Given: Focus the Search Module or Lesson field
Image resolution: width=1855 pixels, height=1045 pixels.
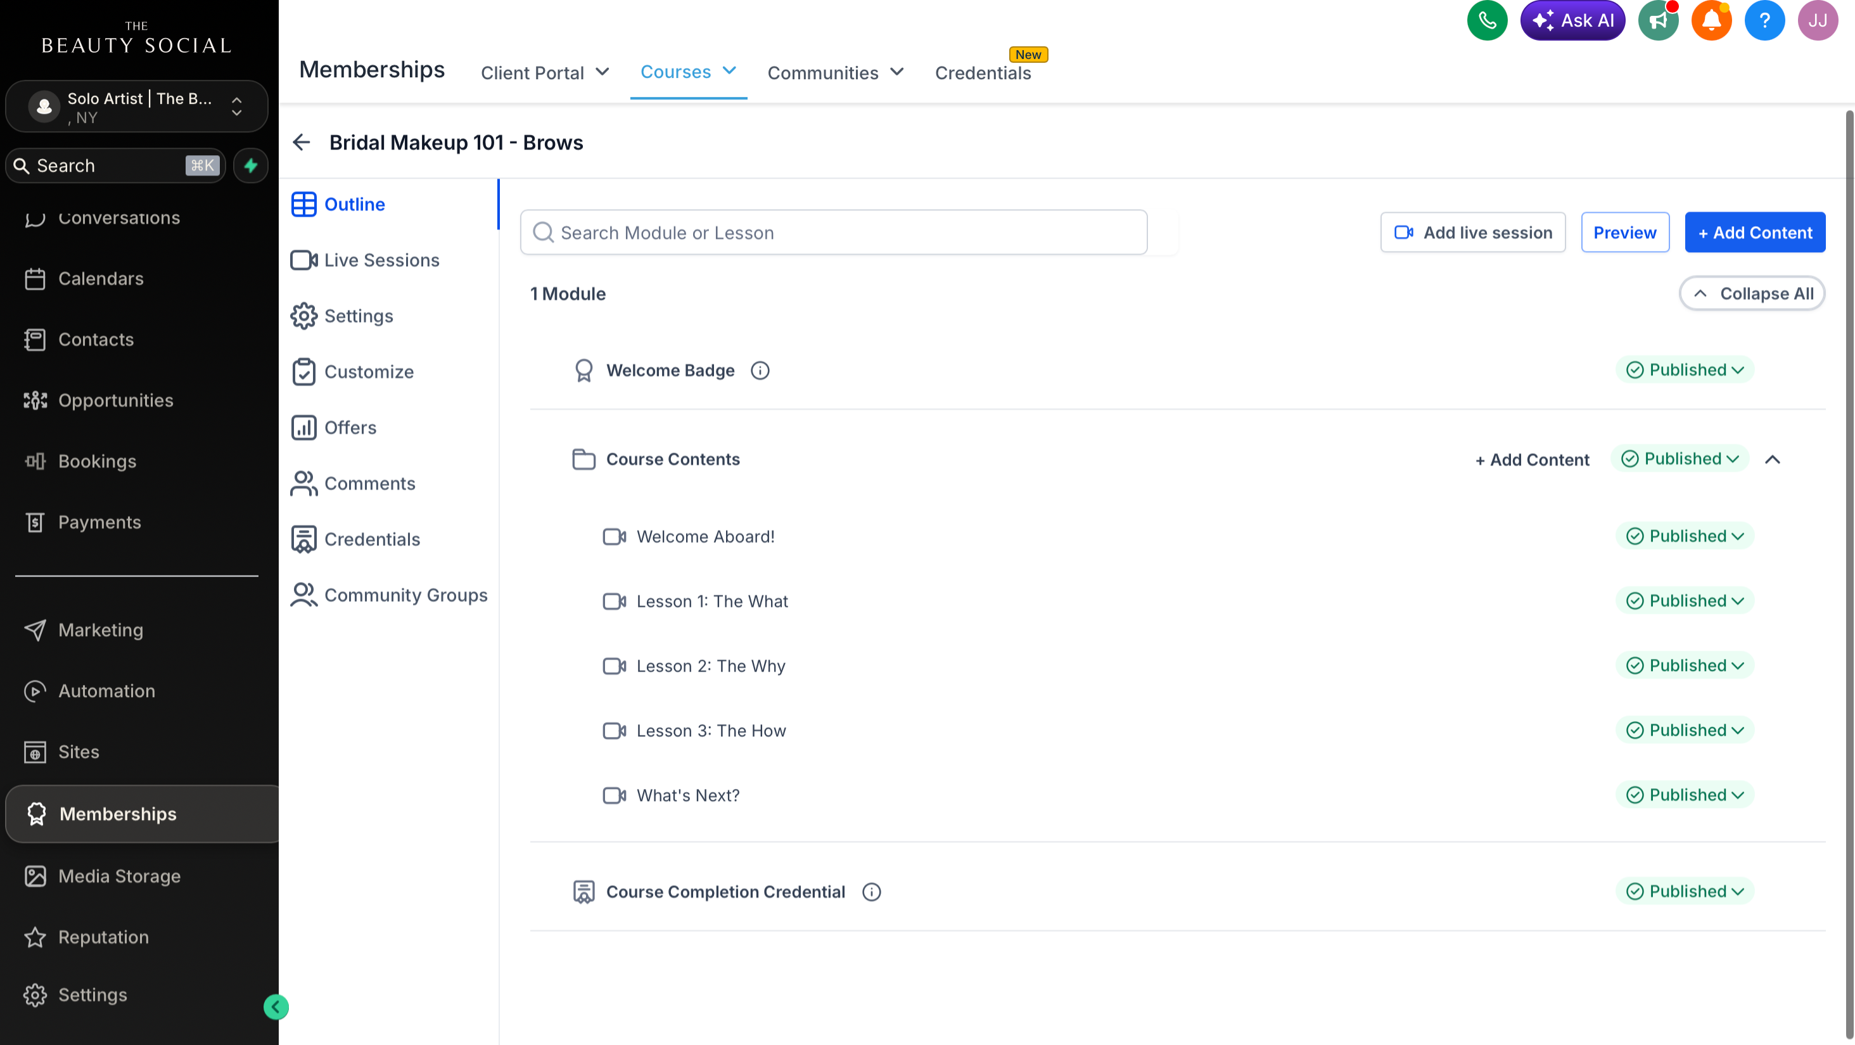Looking at the screenshot, I should click(833, 233).
